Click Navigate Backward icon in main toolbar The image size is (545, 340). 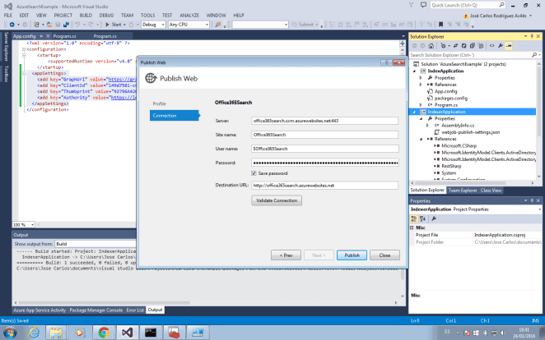12,25
